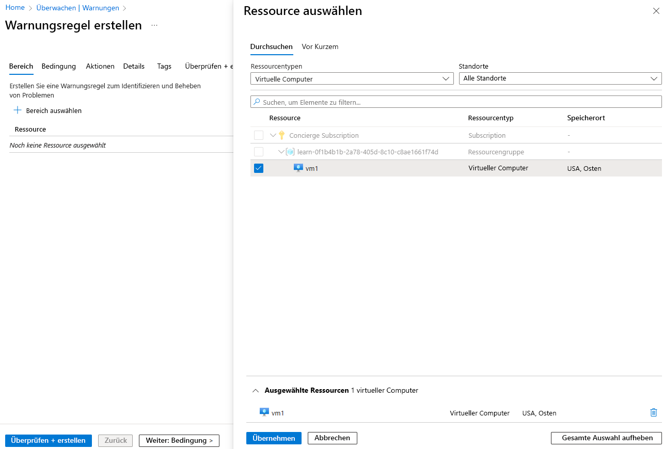Click the Weiter: Bedingung button
Image resolution: width=663 pixels, height=449 pixels.
[x=179, y=440]
